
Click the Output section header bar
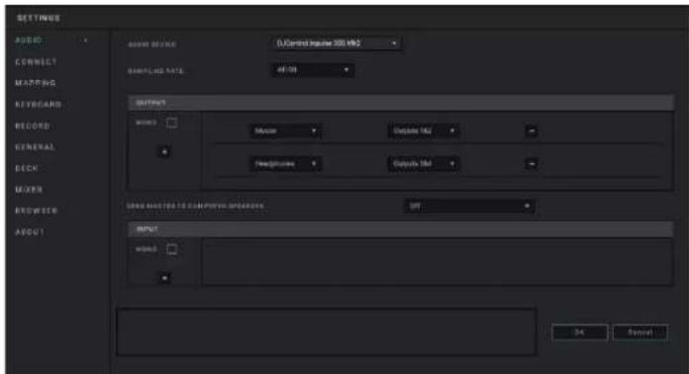click(x=401, y=103)
